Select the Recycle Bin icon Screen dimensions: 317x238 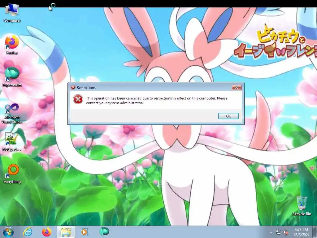(302, 206)
